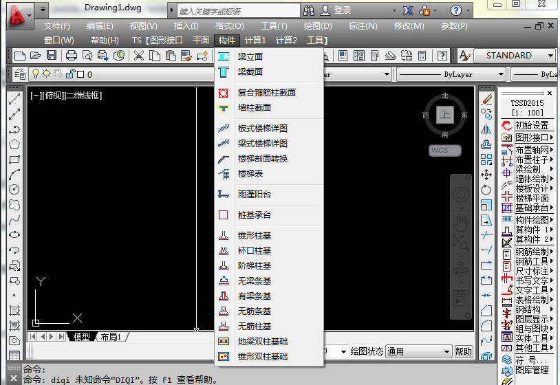Image resolution: width=560 pixels, height=385 pixels.
Task: Click the 无筋条基 icon
Action: [224, 311]
